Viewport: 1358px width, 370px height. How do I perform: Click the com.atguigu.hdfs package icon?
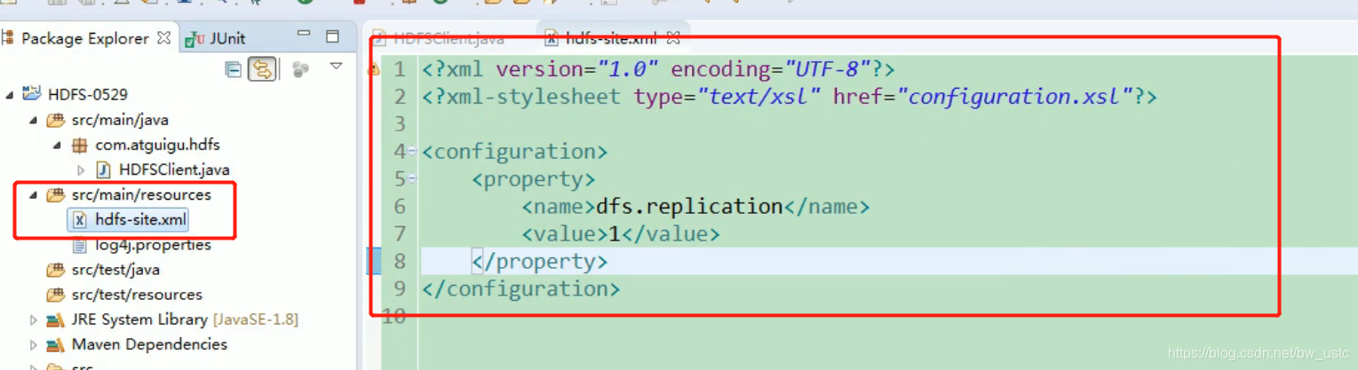click(79, 145)
